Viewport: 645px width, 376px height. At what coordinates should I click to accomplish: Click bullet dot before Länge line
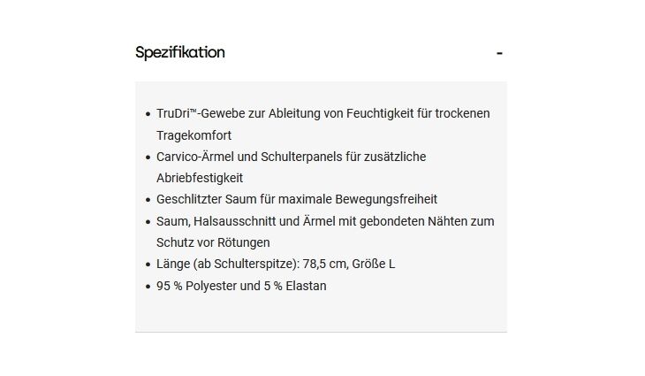pos(147,265)
